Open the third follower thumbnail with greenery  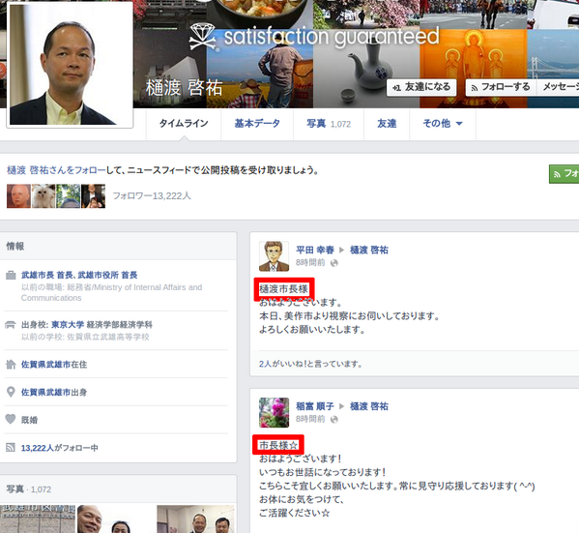tap(69, 196)
